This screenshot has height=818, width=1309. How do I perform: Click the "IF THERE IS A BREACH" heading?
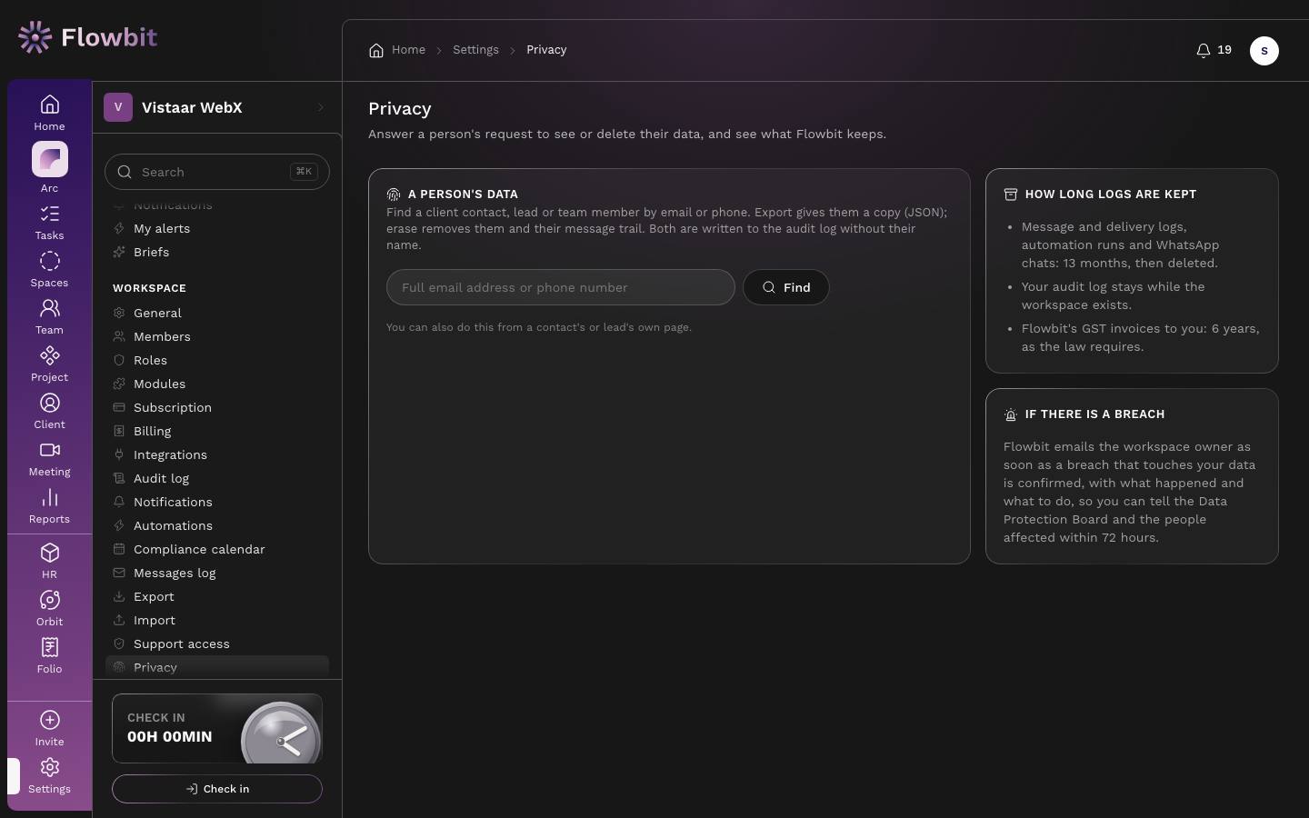click(x=1094, y=414)
